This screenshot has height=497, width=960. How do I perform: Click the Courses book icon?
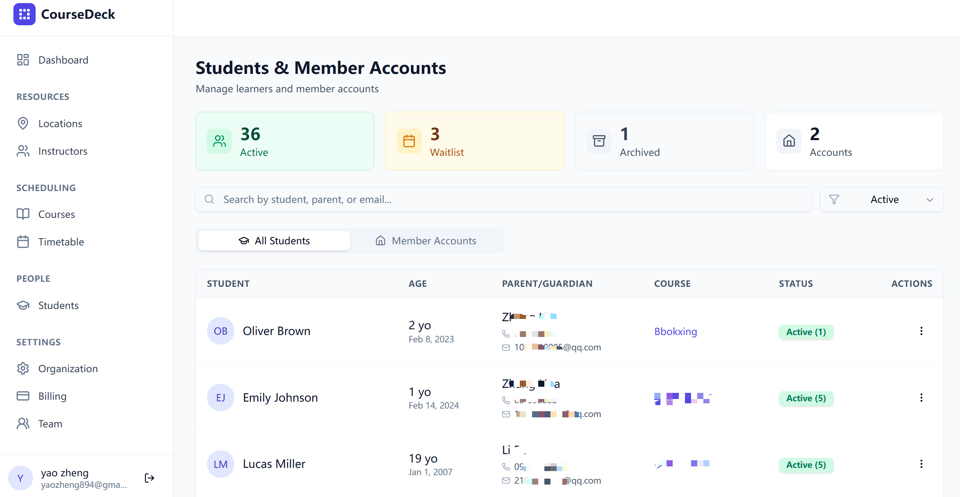(23, 214)
